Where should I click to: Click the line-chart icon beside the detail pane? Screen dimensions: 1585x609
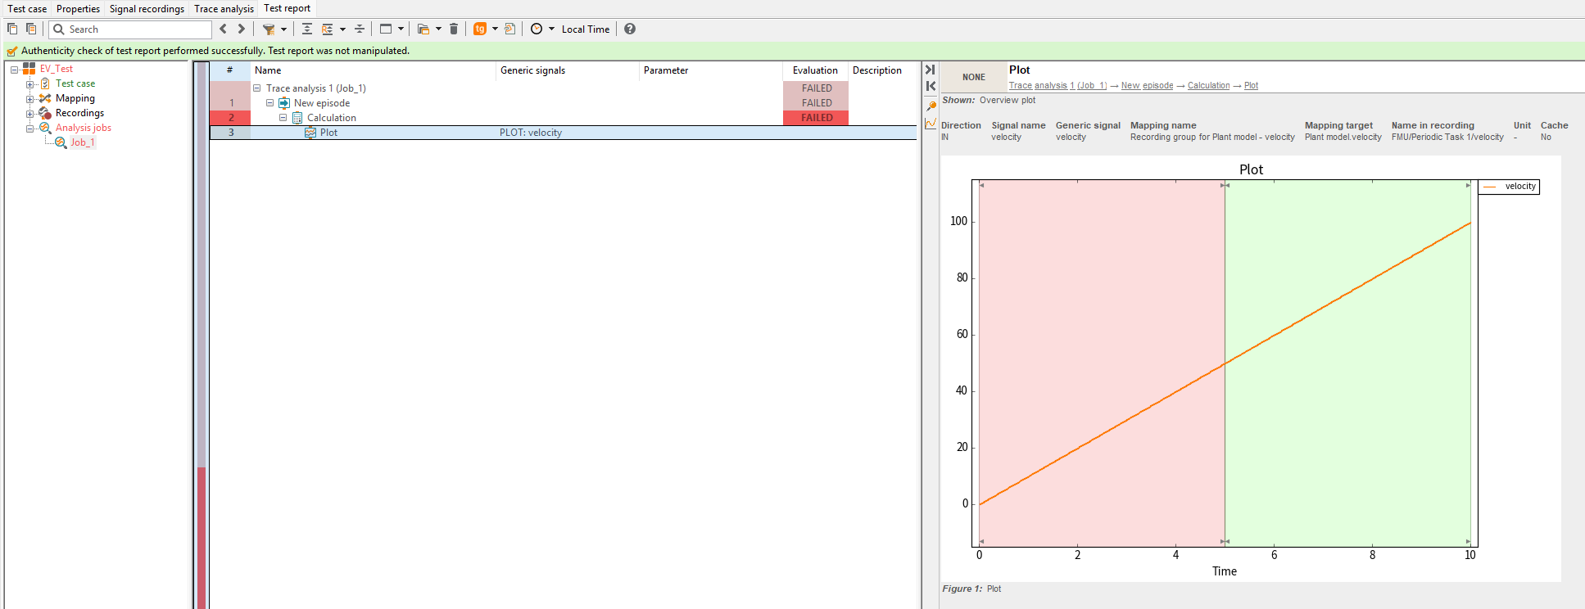pyautogui.click(x=931, y=124)
